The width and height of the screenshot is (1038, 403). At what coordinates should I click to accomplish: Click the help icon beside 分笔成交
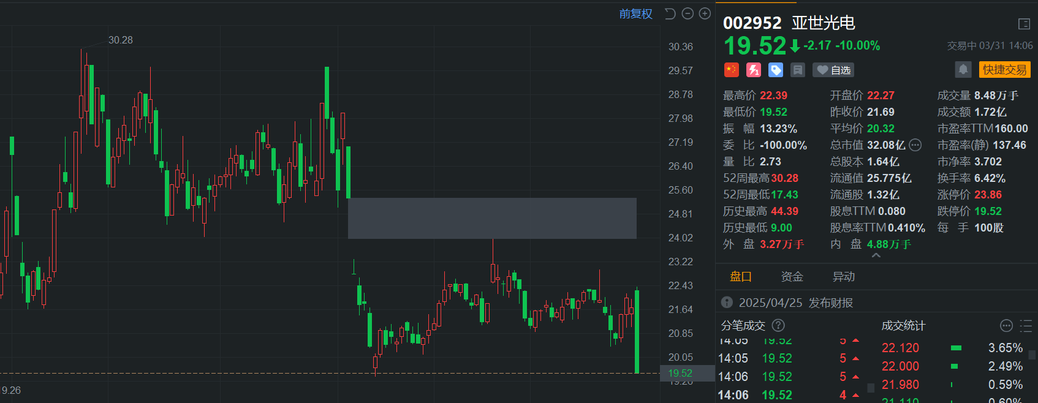[778, 325]
